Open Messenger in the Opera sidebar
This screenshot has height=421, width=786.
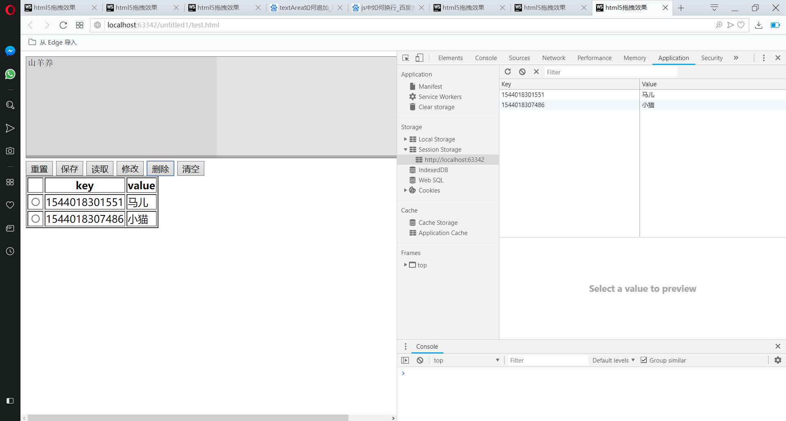click(x=10, y=51)
